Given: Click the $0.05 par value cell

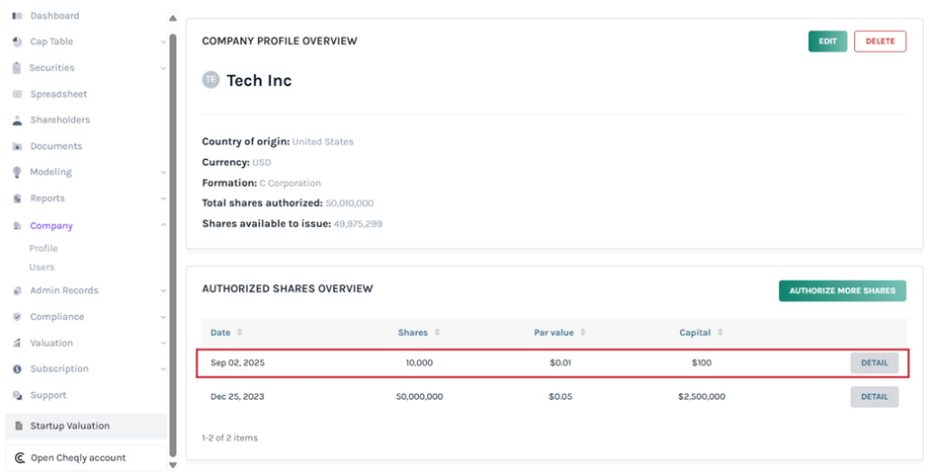Looking at the screenshot, I should pyautogui.click(x=560, y=396).
